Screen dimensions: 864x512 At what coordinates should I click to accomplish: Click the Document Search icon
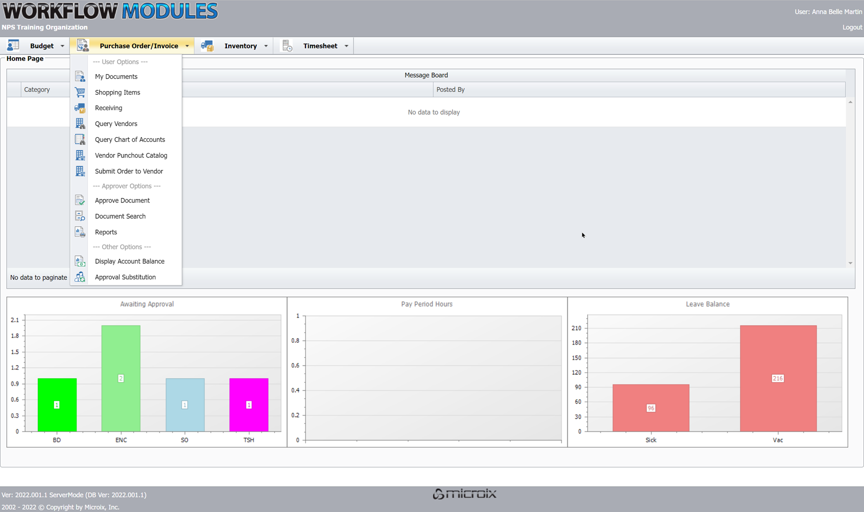80,216
